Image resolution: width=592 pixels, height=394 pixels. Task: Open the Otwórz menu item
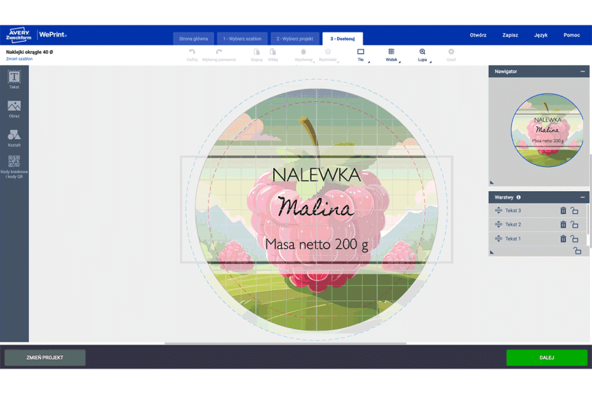478,35
